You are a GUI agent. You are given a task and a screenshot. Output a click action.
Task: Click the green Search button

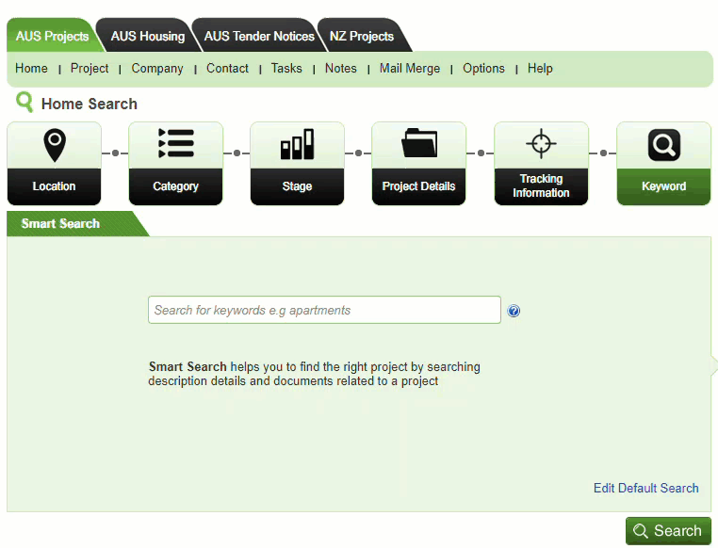668,531
